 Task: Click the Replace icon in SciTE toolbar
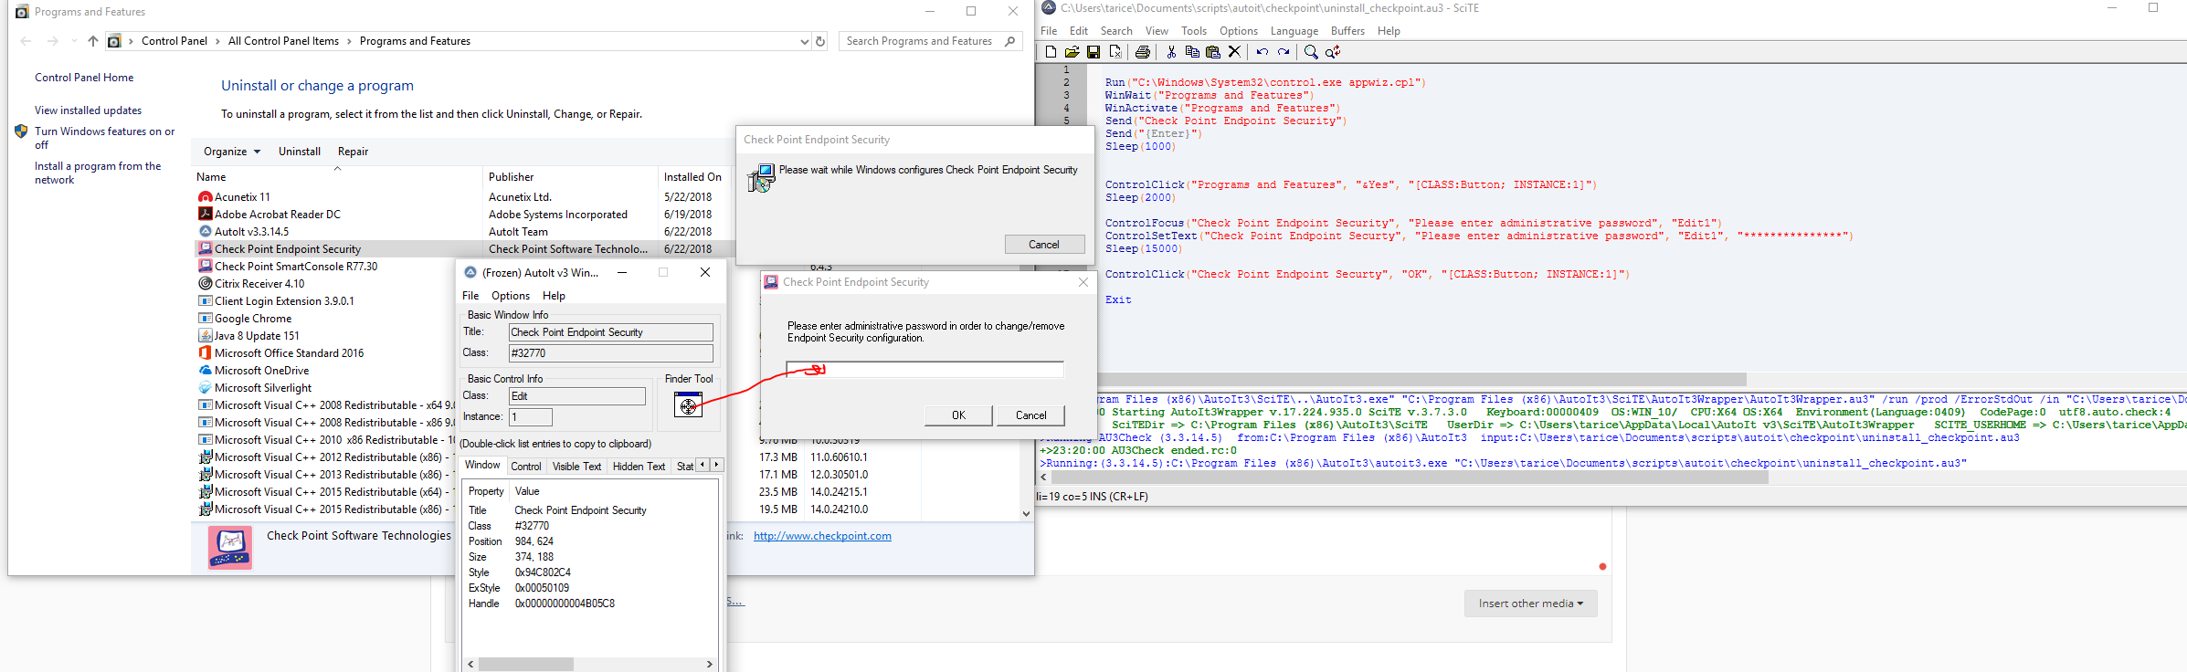coord(1333,52)
